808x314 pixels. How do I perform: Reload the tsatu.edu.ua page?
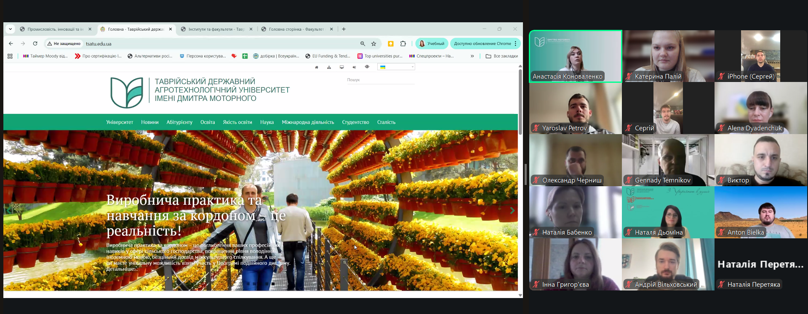tap(35, 44)
